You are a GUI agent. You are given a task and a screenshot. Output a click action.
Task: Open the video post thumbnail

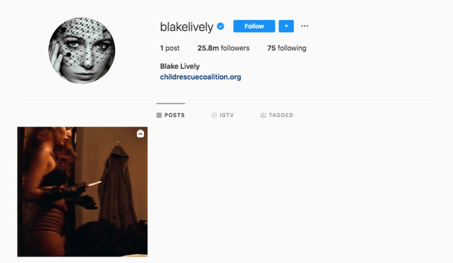(x=82, y=192)
